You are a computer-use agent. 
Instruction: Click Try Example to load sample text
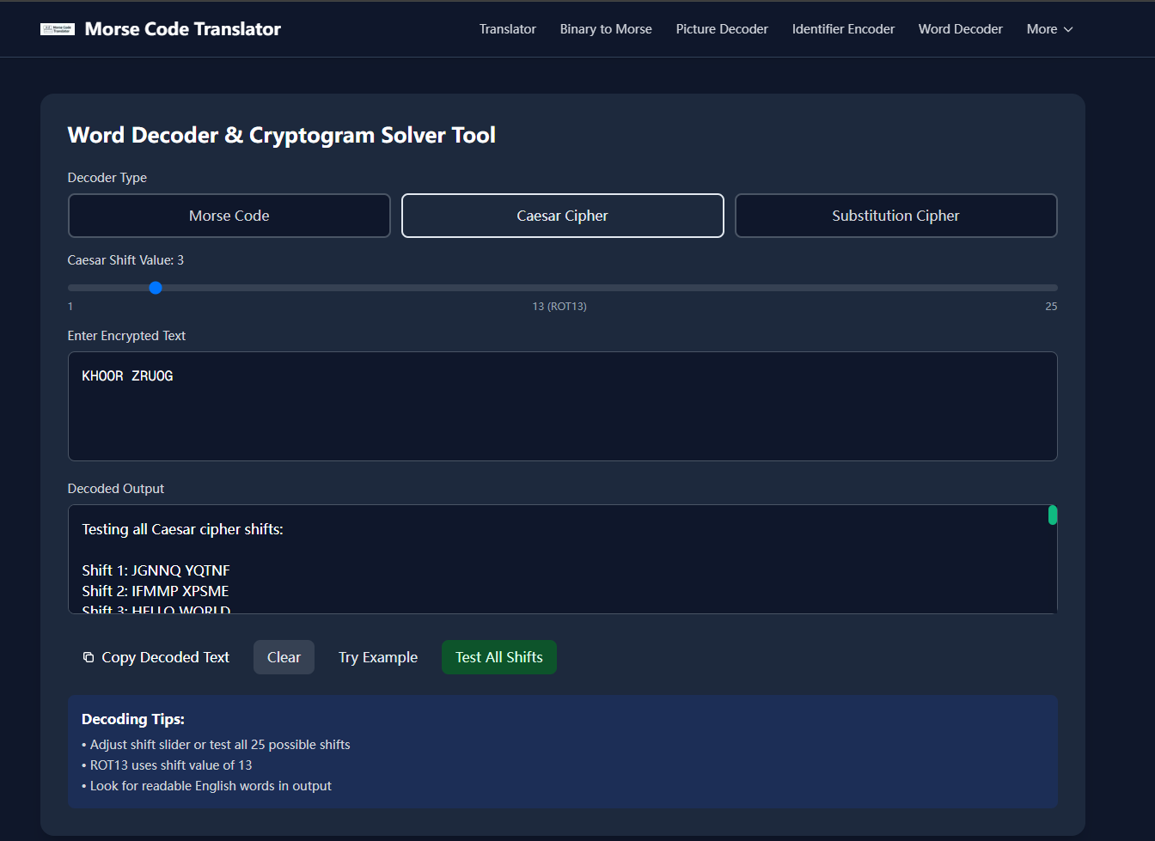[378, 657]
